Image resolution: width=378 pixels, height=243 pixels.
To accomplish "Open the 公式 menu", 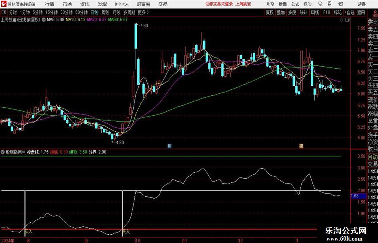I will [x=295, y=4].
